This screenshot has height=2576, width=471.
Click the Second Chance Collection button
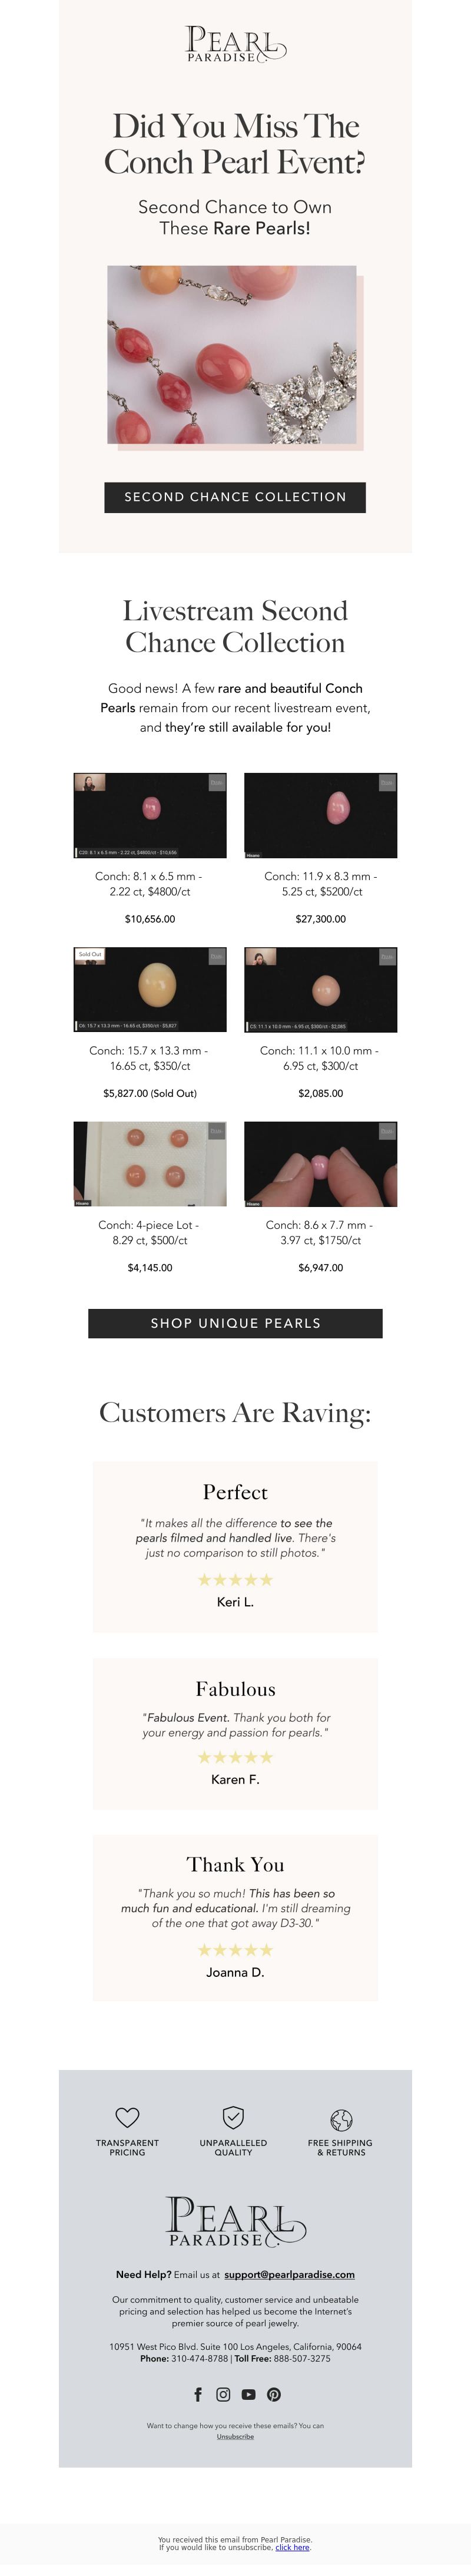pyautogui.click(x=235, y=497)
